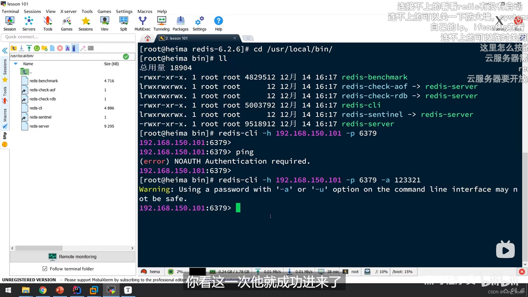Collapse the sidebar with double chevron
Viewport: 528px width, 297px height.
click(5, 51)
